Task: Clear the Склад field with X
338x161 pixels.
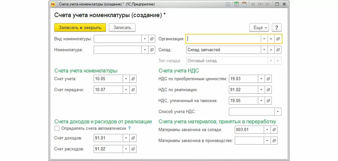Action: [271, 50]
